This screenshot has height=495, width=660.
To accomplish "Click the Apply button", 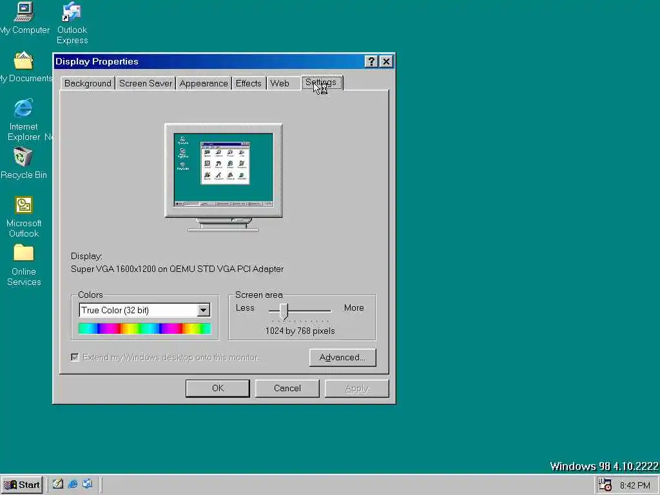I will click(357, 388).
